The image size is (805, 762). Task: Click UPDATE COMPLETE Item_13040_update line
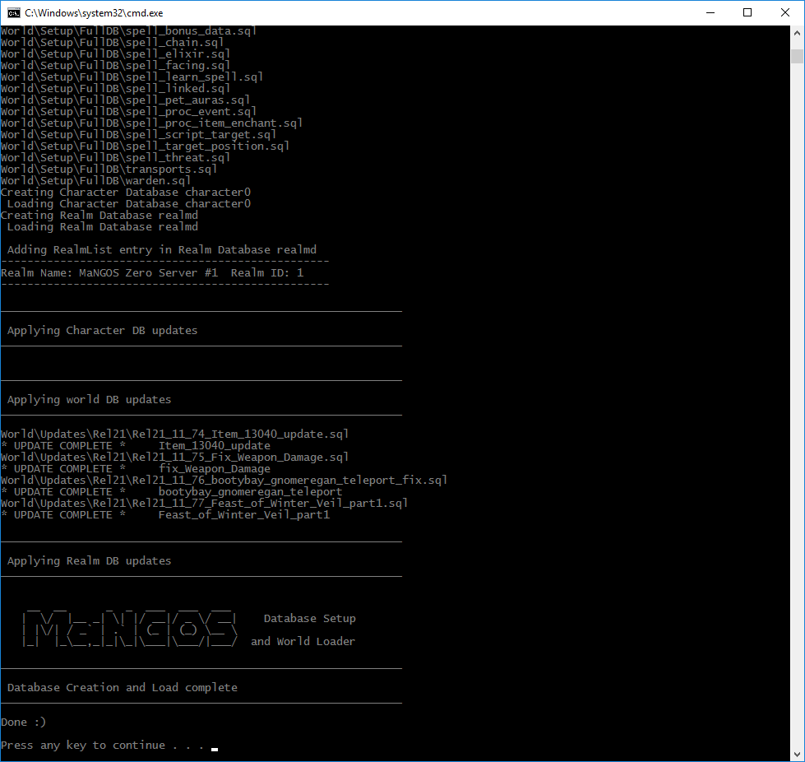pos(136,445)
